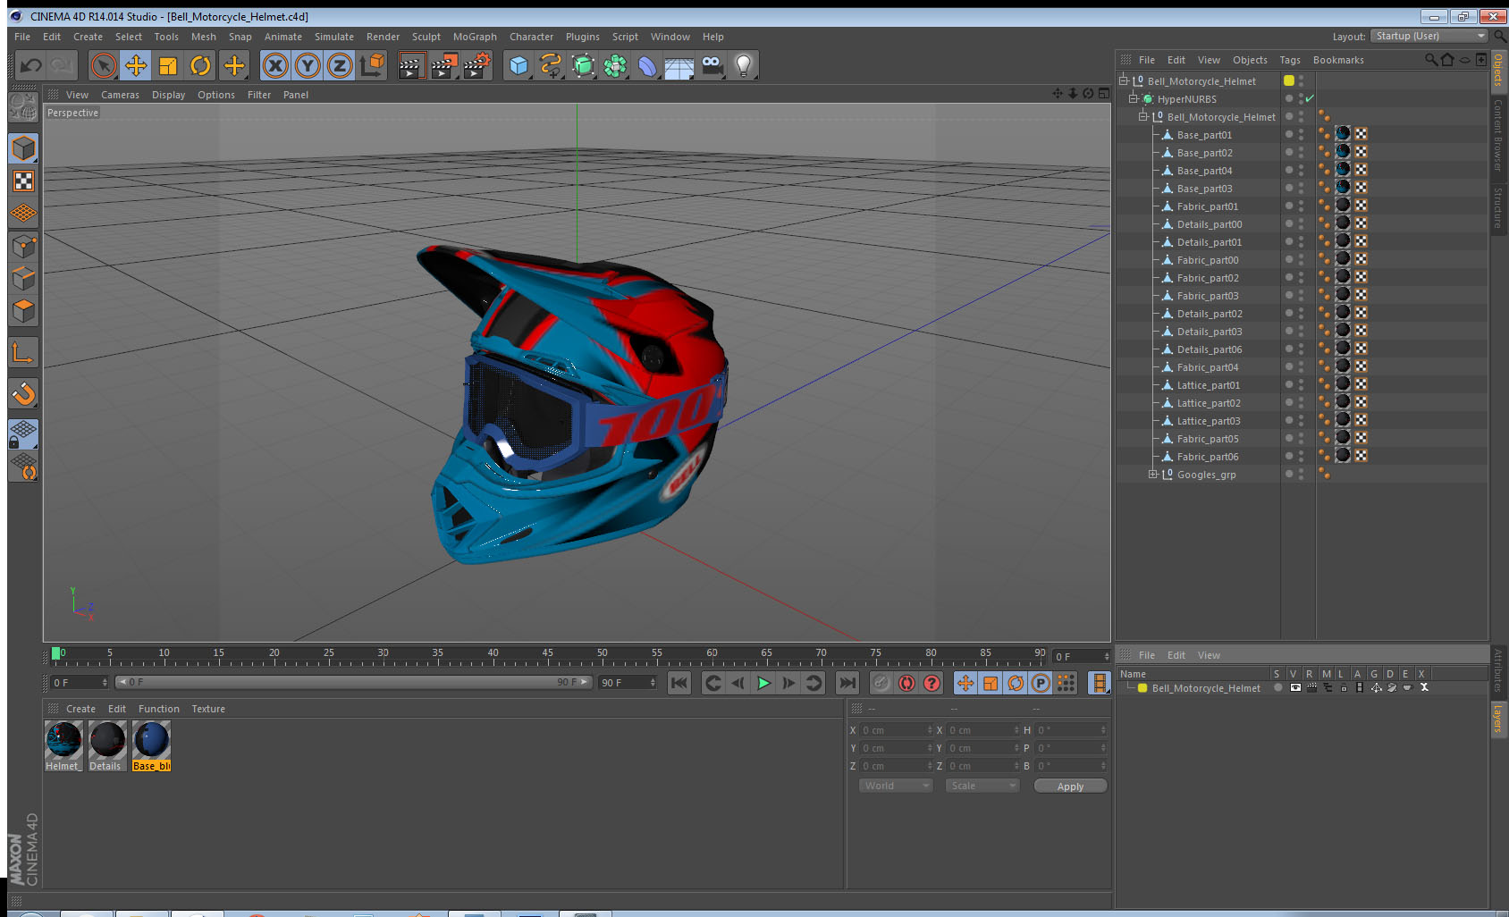
Task: Open the Simulate menu
Action: point(334,37)
